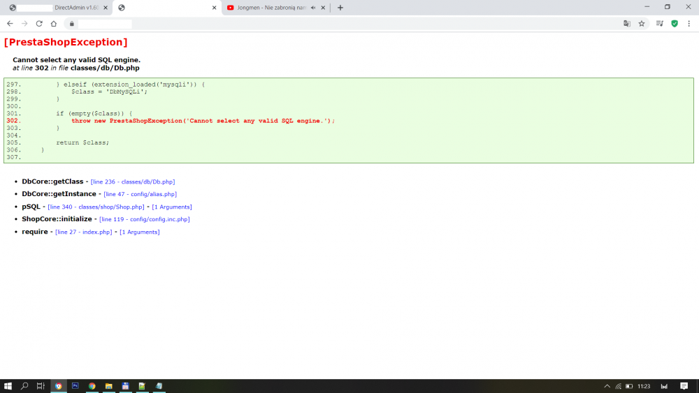
Task: Open the Windows notification center
Action: pyautogui.click(x=684, y=386)
